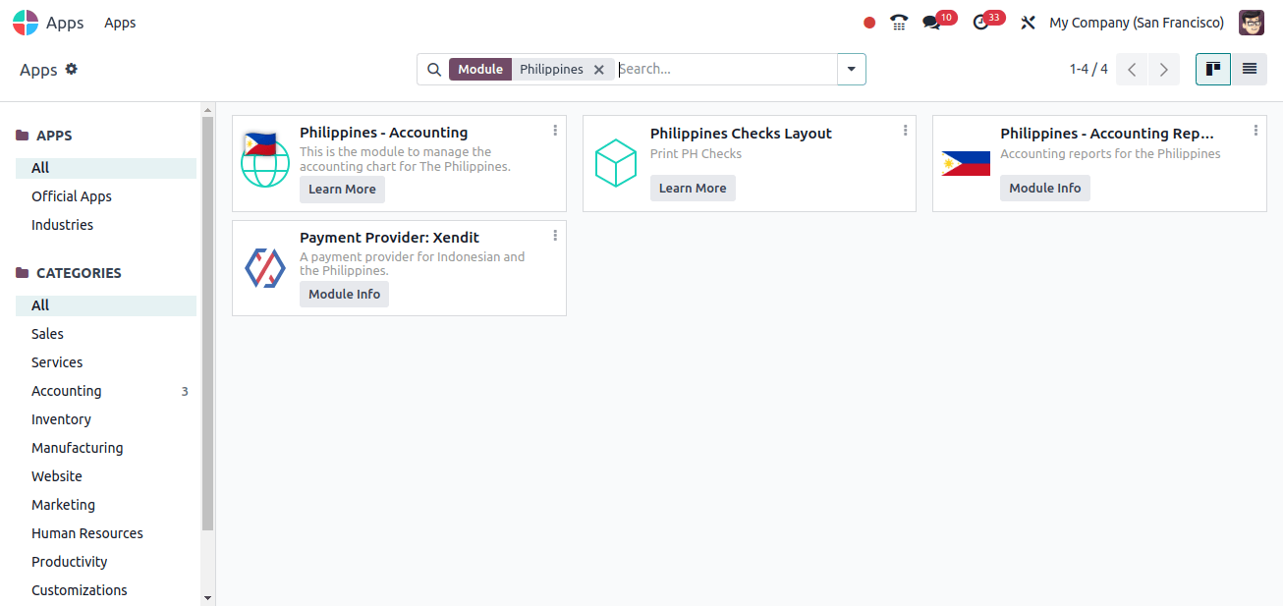Filter by the Inventory category
Screen dimensions: 1283x606
(106, 419)
